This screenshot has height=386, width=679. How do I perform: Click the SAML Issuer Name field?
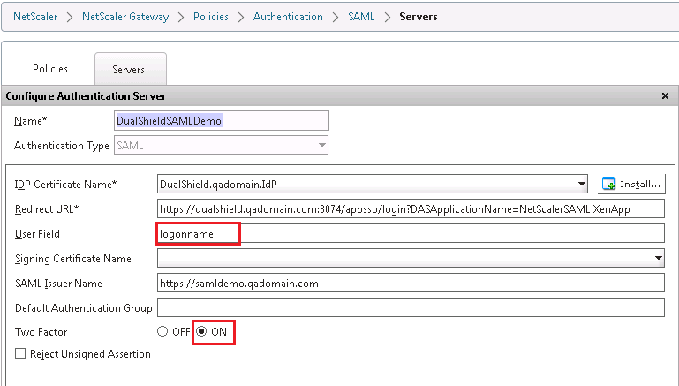410,283
